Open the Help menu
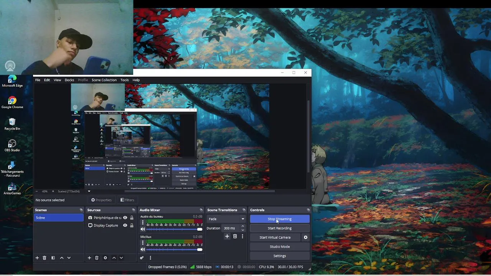This screenshot has width=491, height=276. pyautogui.click(x=136, y=80)
